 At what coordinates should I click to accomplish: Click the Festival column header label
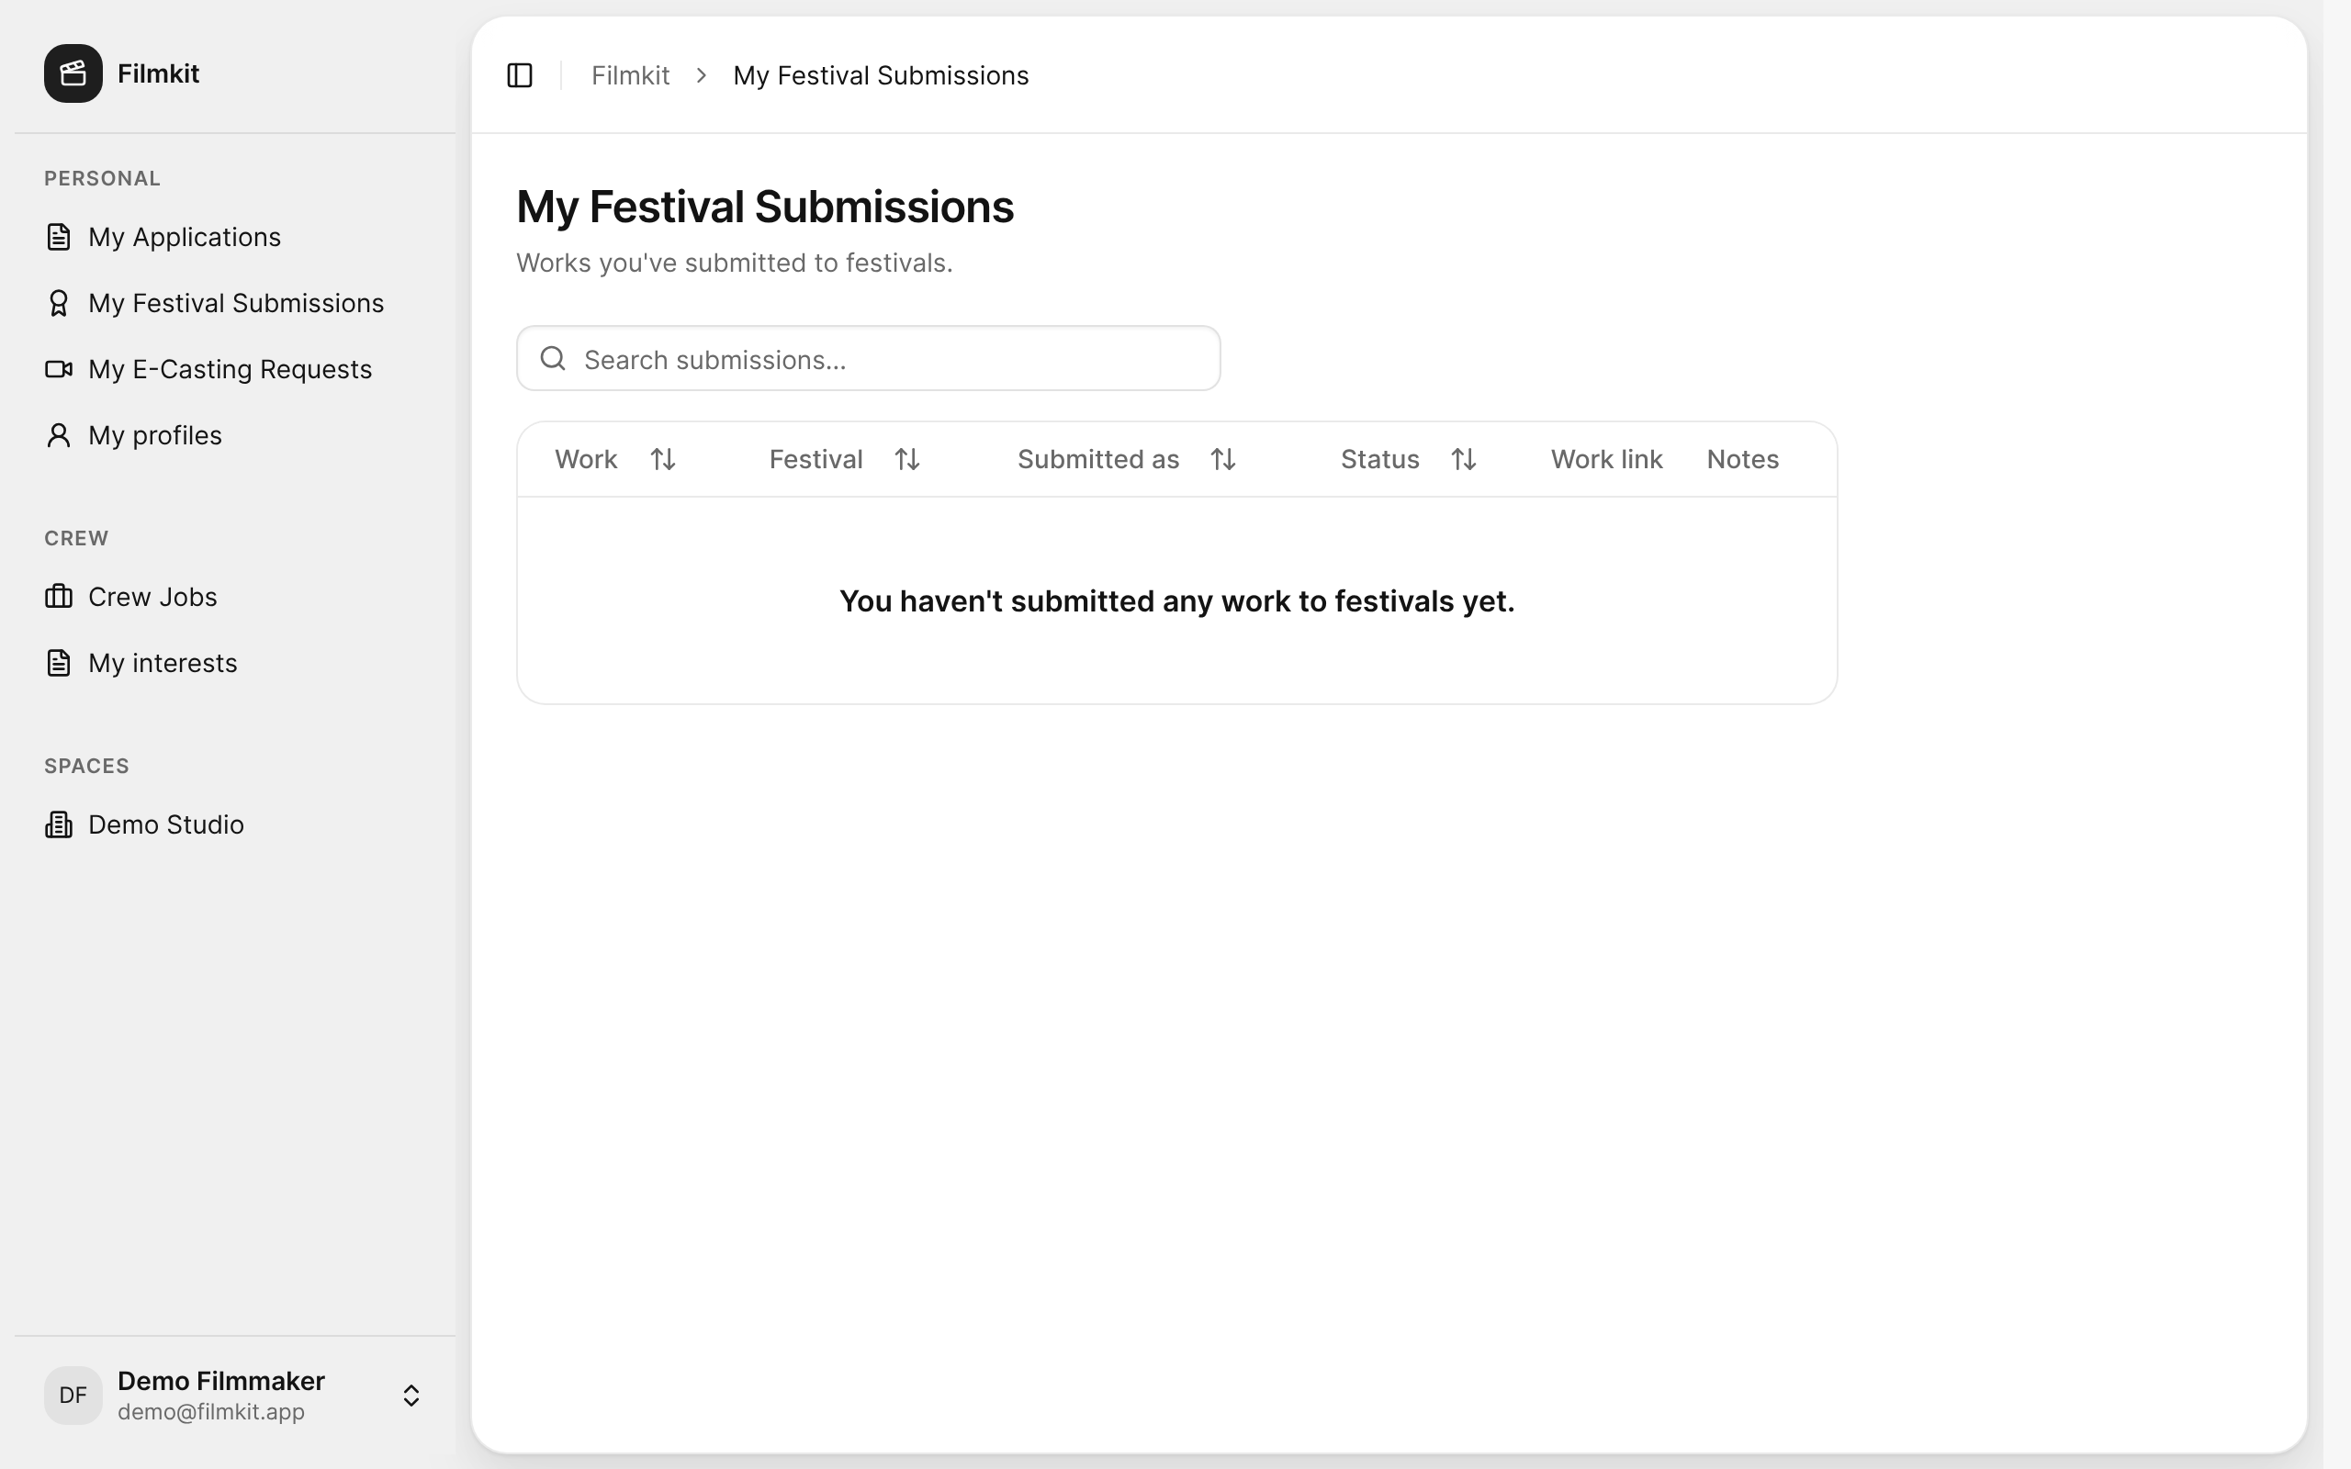[816, 458]
